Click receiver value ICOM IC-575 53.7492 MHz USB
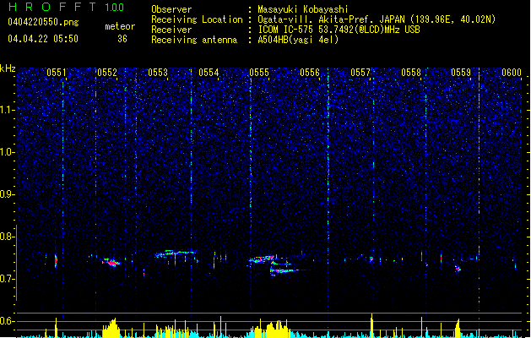 pos(339,30)
